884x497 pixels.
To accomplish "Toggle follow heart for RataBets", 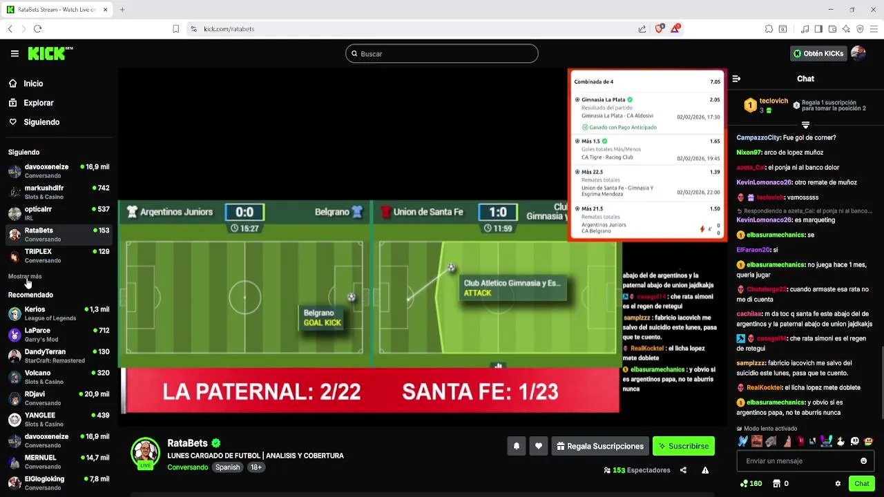I will (x=539, y=447).
